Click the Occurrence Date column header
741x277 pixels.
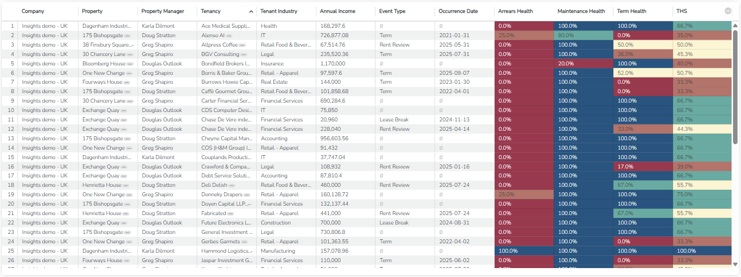[x=458, y=11]
